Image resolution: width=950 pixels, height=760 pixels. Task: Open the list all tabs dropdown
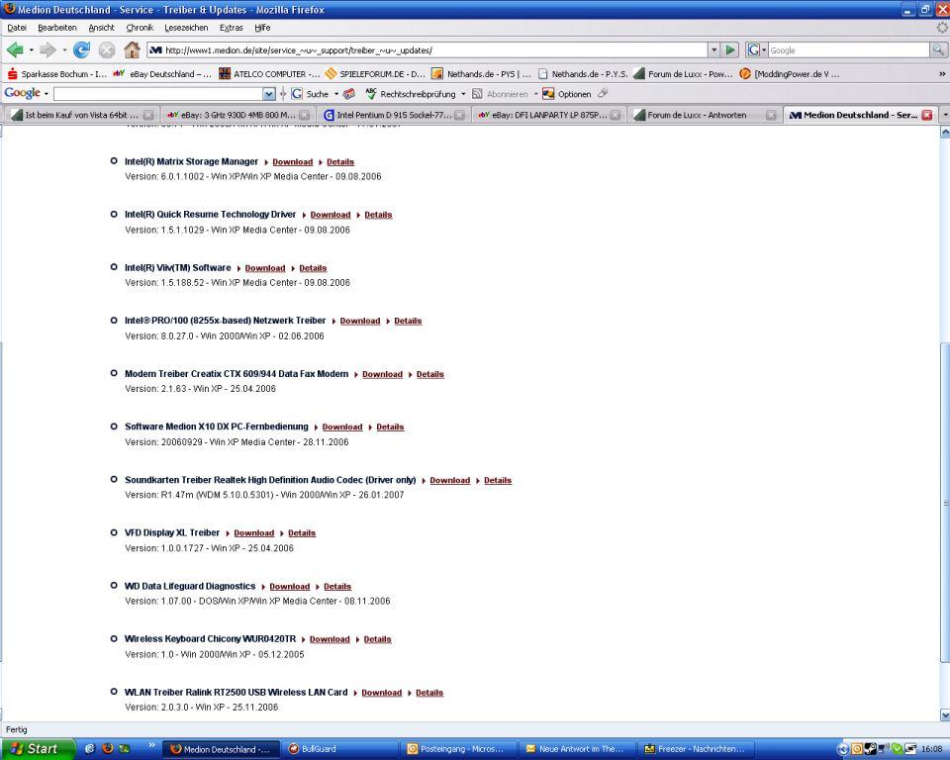(x=944, y=115)
